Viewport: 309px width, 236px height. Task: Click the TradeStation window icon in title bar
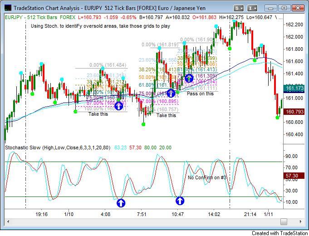pos(8,8)
